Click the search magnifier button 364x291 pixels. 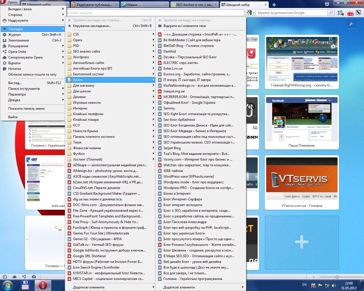(331, 13)
